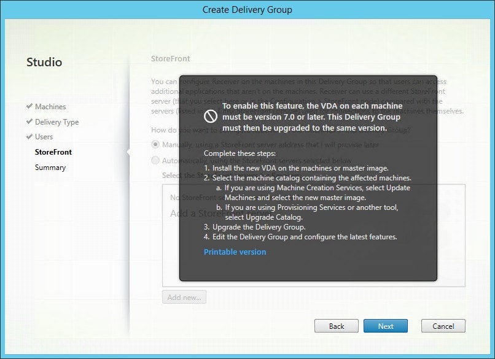Click the Studio heading in the sidebar
495x359 pixels.
click(x=44, y=62)
